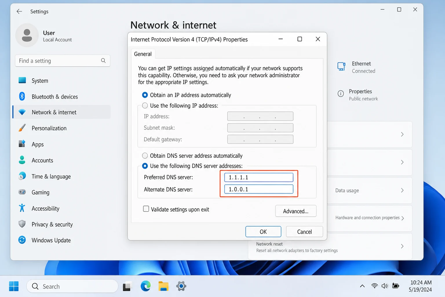Click the Settings gear on taskbar

[181, 286]
